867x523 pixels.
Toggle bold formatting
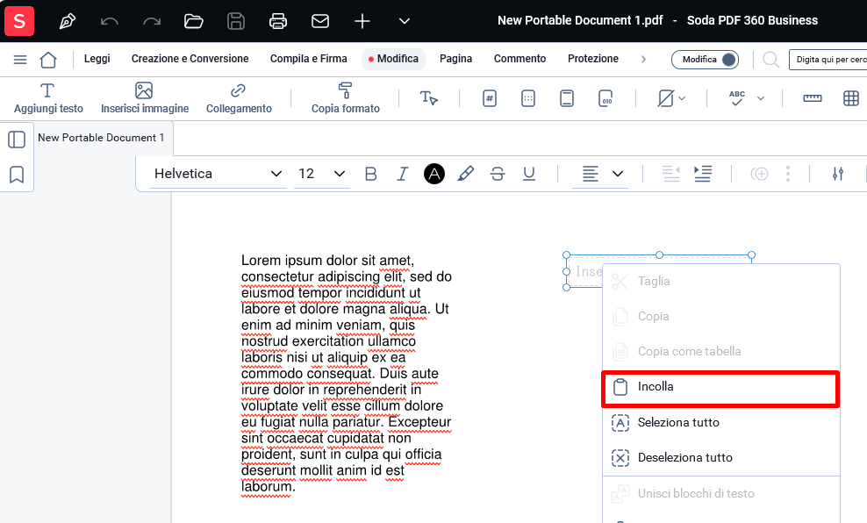371,174
